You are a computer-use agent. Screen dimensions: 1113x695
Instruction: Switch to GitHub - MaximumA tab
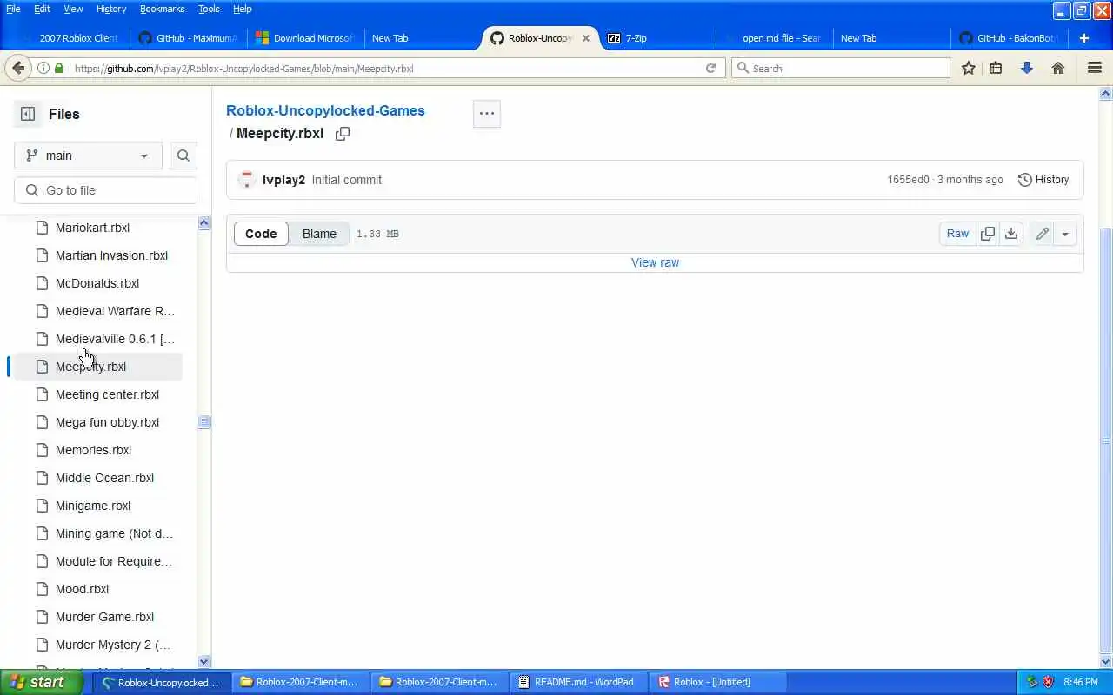point(188,38)
